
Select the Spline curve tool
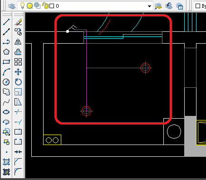[6, 102]
